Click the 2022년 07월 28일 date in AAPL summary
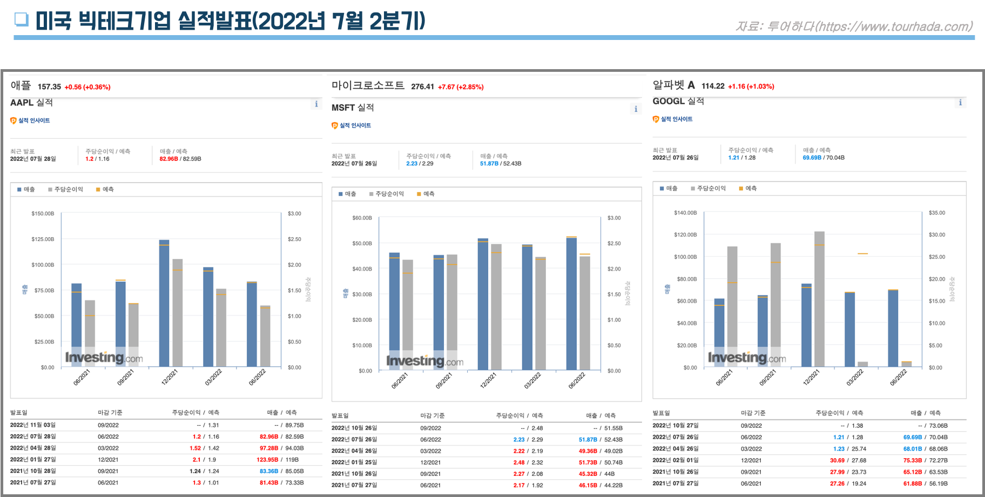Image resolution: width=985 pixels, height=497 pixels. [33, 159]
